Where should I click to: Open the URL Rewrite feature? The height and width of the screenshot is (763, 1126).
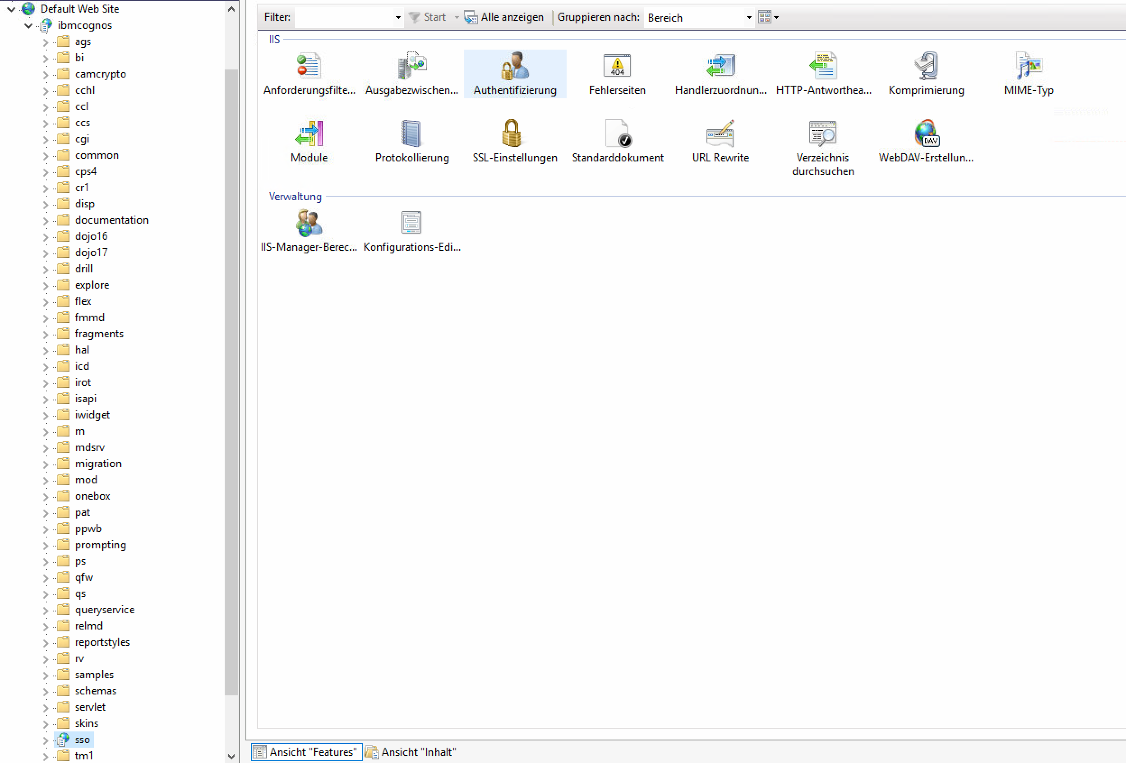[720, 133]
